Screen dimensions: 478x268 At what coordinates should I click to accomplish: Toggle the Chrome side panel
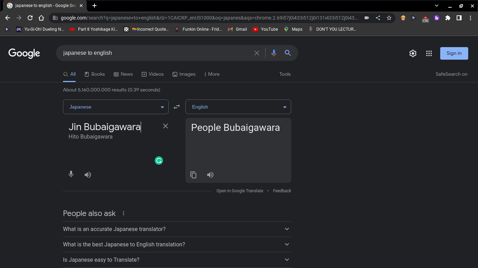(459, 18)
